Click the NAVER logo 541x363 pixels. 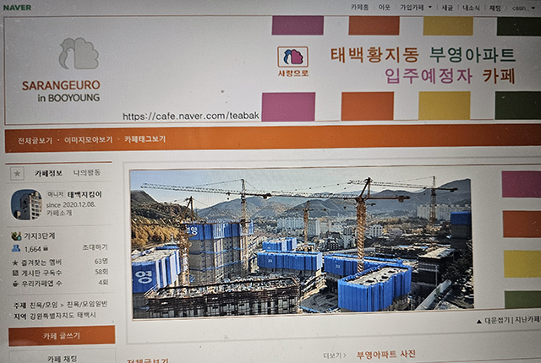point(17,8)
